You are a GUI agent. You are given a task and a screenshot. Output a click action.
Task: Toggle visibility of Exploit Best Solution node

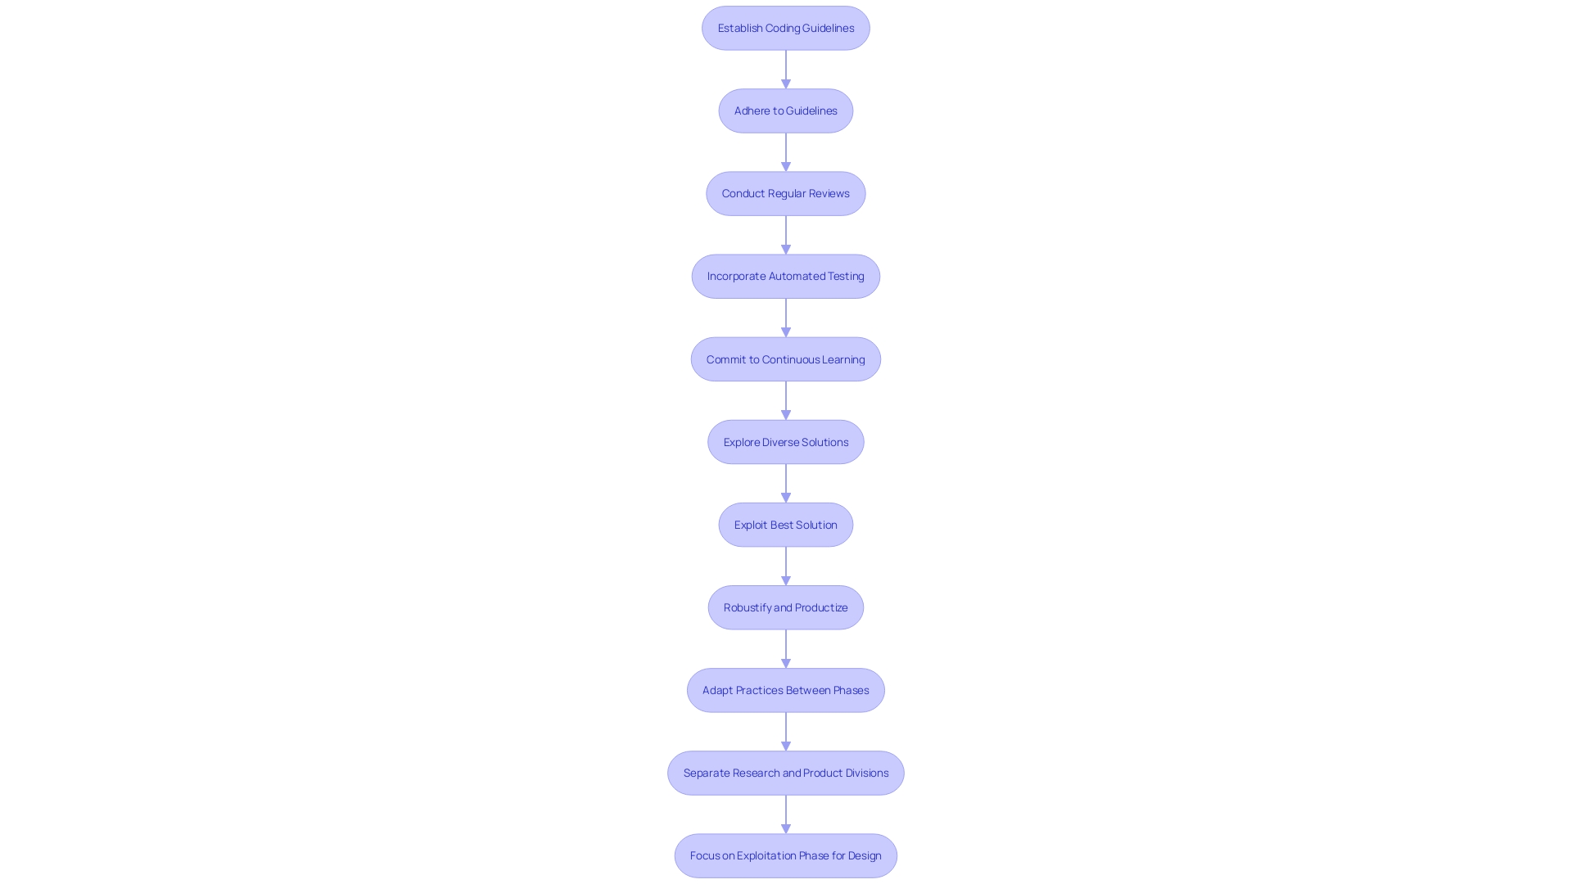click(x=786, y=524)
